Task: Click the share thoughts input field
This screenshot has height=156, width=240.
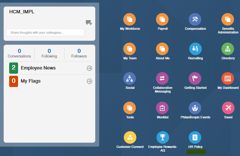Action: (45, 32)
